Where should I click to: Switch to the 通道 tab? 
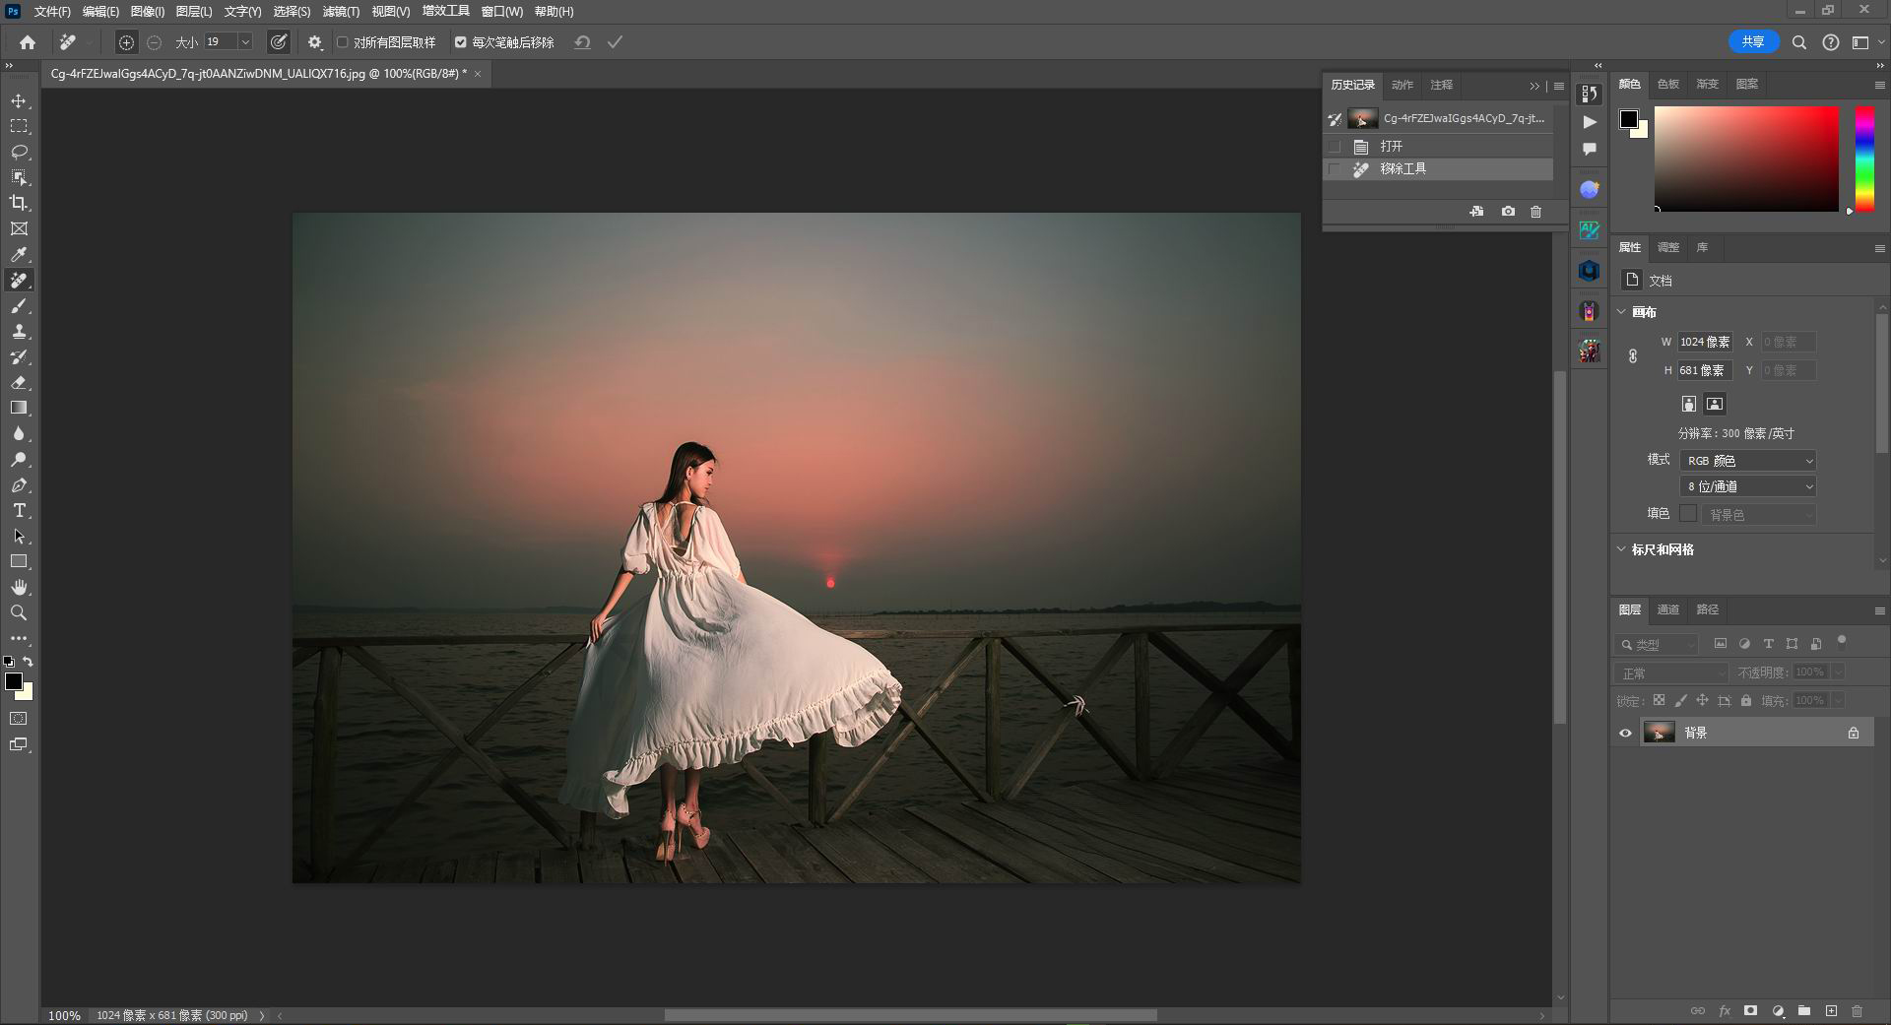(x=1667, y=609)
